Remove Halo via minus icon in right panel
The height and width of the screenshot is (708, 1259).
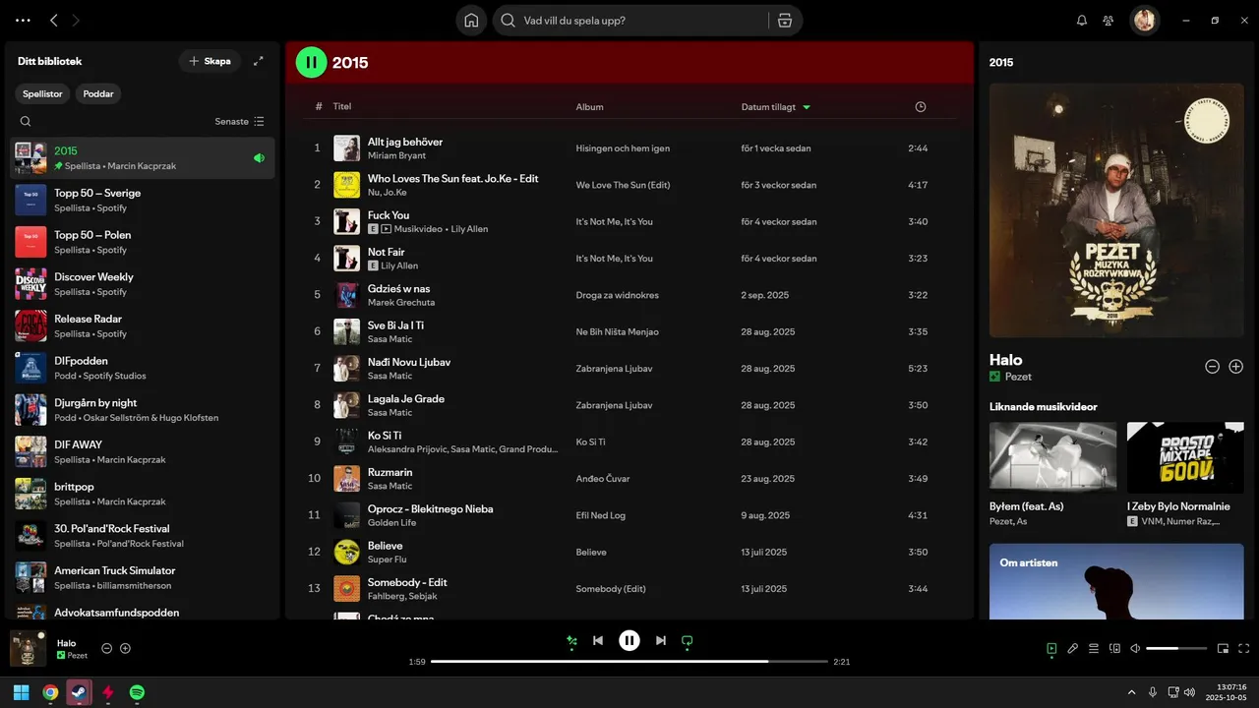tap(1212, 366)
